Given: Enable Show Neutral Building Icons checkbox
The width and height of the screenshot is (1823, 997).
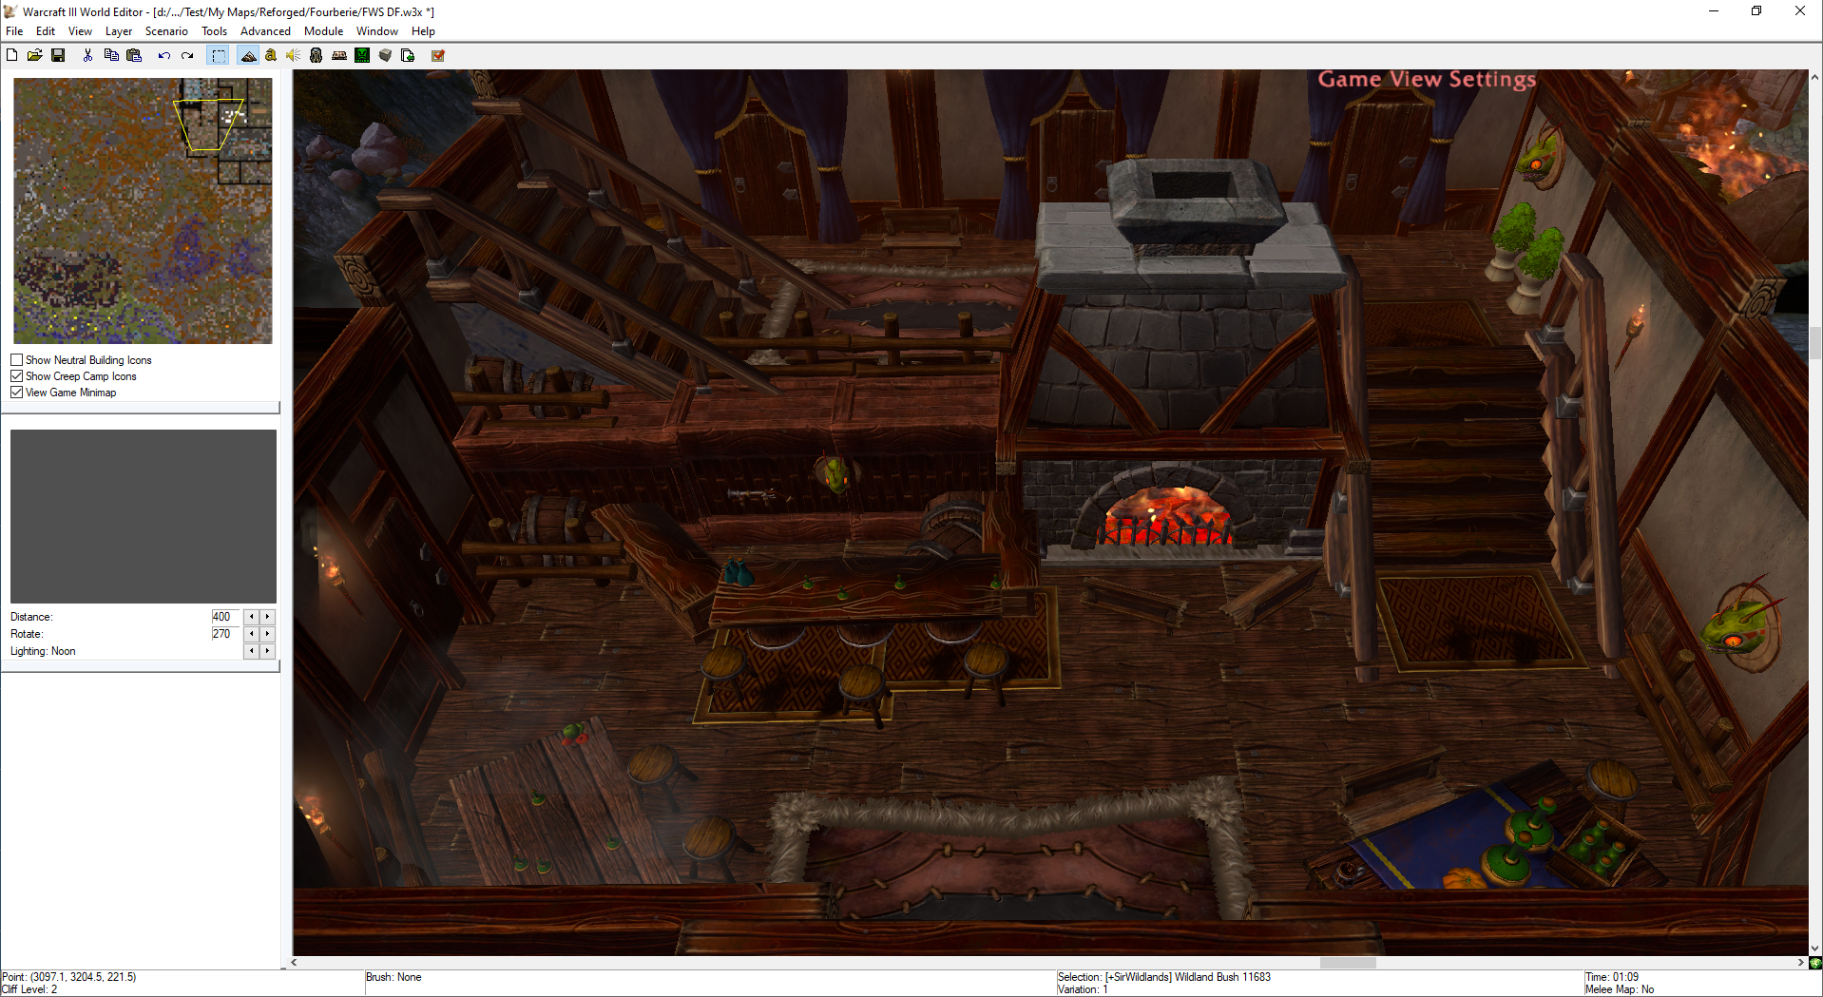Looking at the screenshot, I should point(17,360).
